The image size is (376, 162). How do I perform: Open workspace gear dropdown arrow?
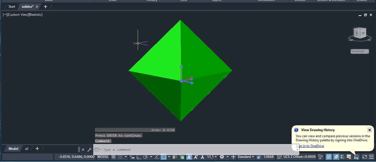[x=228, y=157]
